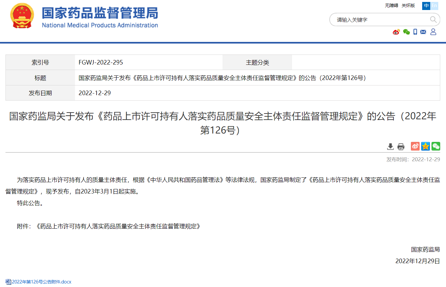Click the date 2022-12-29 in table
This screenshot has width=446, height=287.
pyautogui.click(x=95, y=93)
